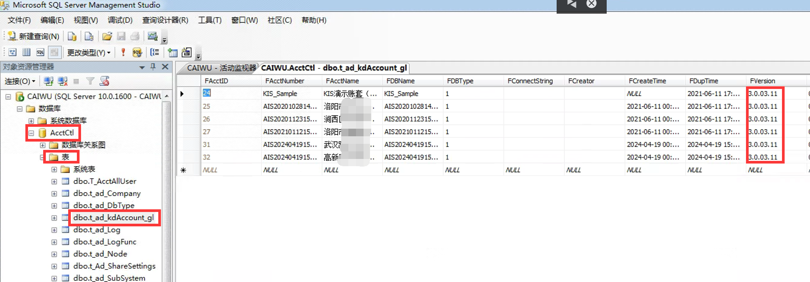Collapse the AcctCtl database node
This screenshot has height=282, width=810.
pyautogui.click(x=31, y=133)
